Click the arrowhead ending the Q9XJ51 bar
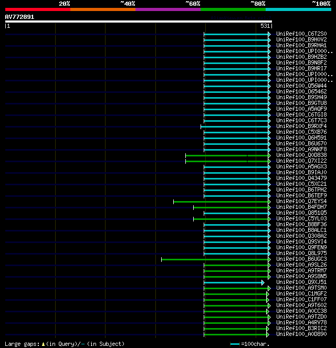The width and height of the screenshot is (336, 348). click(263, 282)
